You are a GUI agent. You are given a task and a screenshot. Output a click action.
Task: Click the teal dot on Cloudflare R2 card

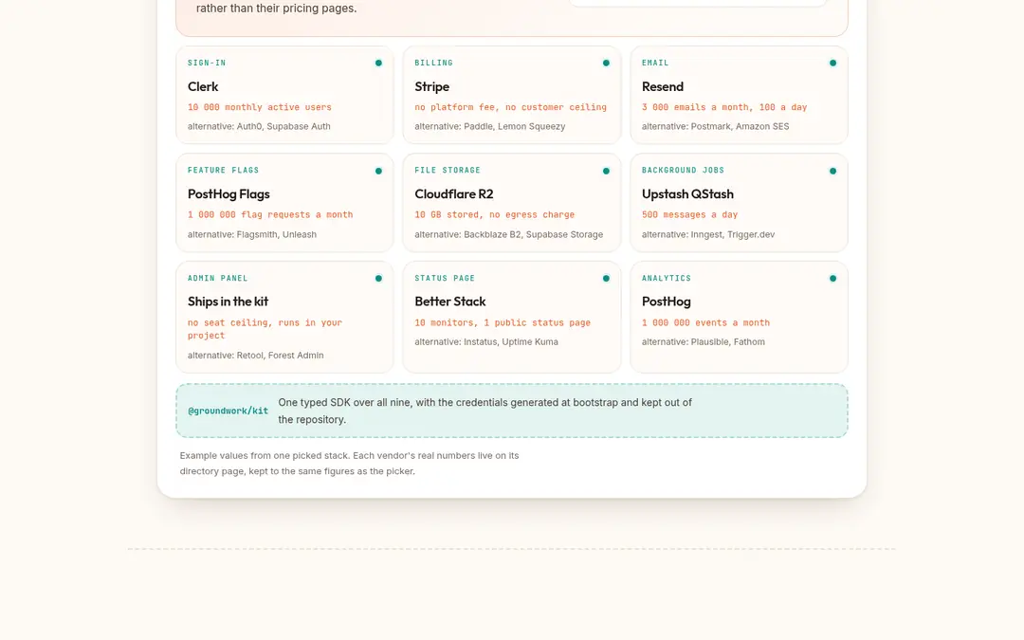(606, 171)
